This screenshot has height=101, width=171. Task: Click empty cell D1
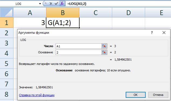[128, 23]
